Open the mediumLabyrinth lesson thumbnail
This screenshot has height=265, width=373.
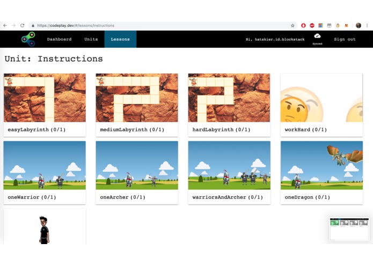(137, 98)
